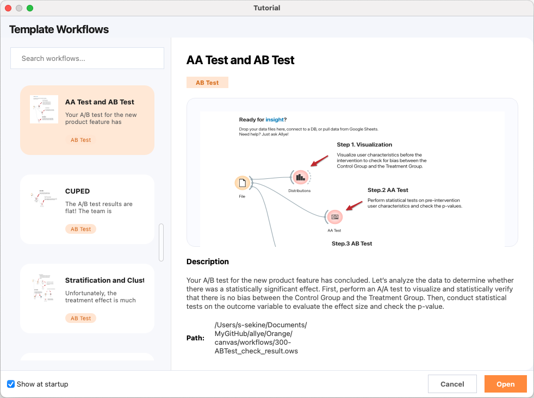
Task: Click the partially visible workflow card at list bottom
Action: [87, 357]
